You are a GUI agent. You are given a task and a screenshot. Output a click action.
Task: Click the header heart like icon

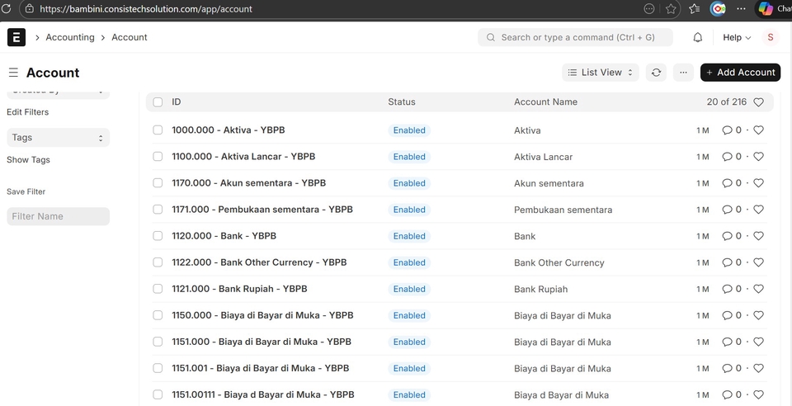coord(758,102)
